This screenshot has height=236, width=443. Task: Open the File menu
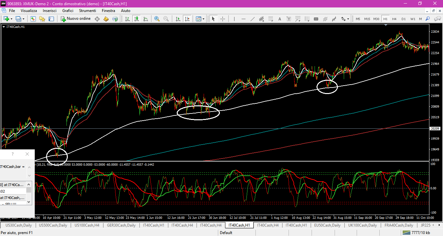click(x=12, y=11)
